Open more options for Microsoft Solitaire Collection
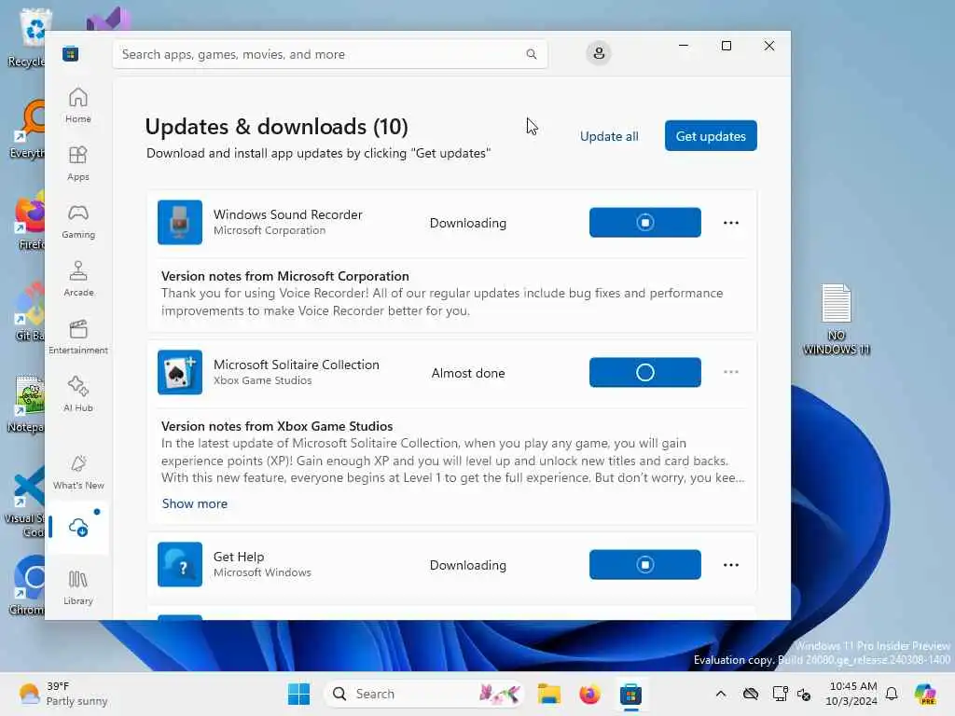The image size is (955, 716). click(x=731, y=372)
